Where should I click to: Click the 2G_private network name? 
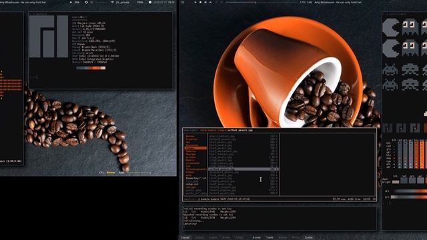pyautogui.click(x=123, y=2)
